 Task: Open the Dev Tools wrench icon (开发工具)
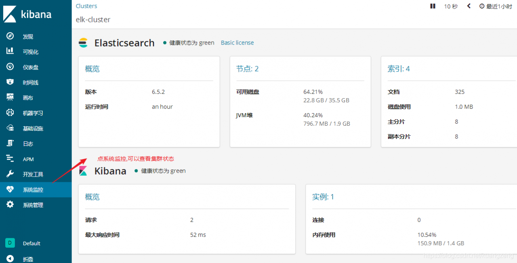(x=10, y=174)
